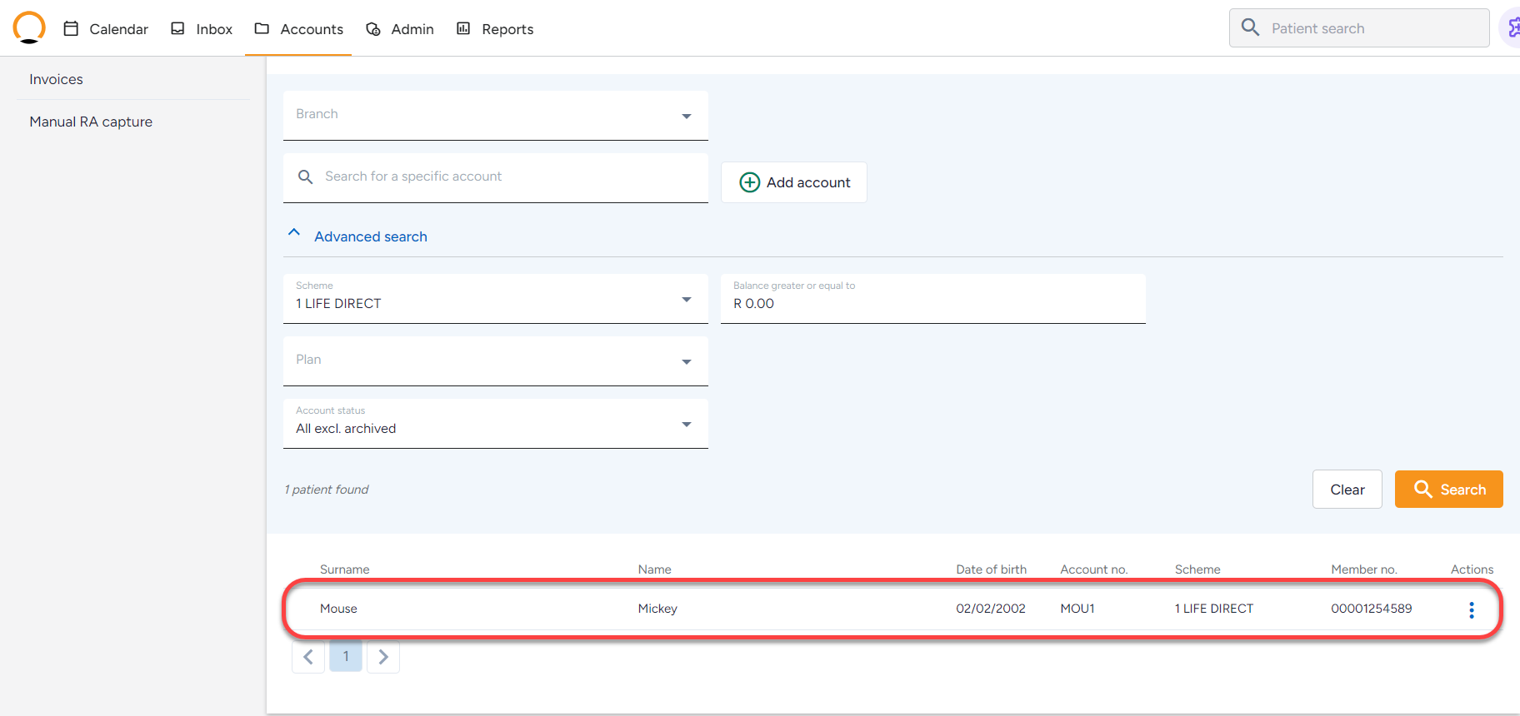Open Manual RA capture in the sidebar

tap(91, 122)
